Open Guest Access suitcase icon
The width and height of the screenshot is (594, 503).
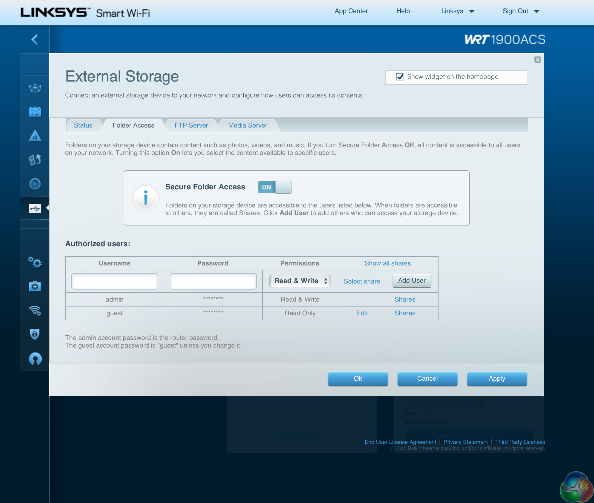(35, 112)
